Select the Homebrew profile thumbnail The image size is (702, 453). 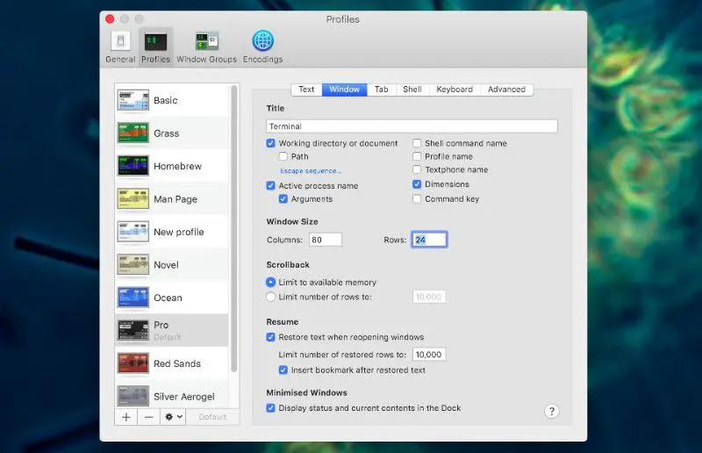[133, 166]
